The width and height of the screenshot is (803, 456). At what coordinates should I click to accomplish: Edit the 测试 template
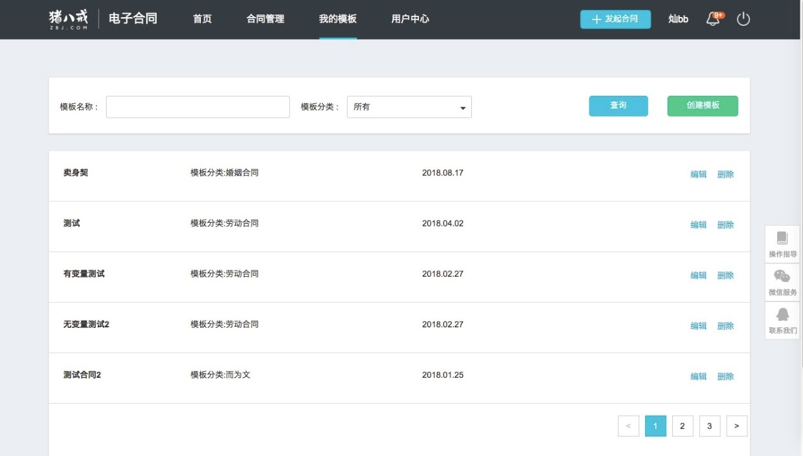click(698, 225)
